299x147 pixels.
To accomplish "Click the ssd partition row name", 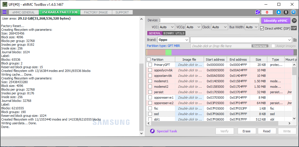I will tap(156, 114).
